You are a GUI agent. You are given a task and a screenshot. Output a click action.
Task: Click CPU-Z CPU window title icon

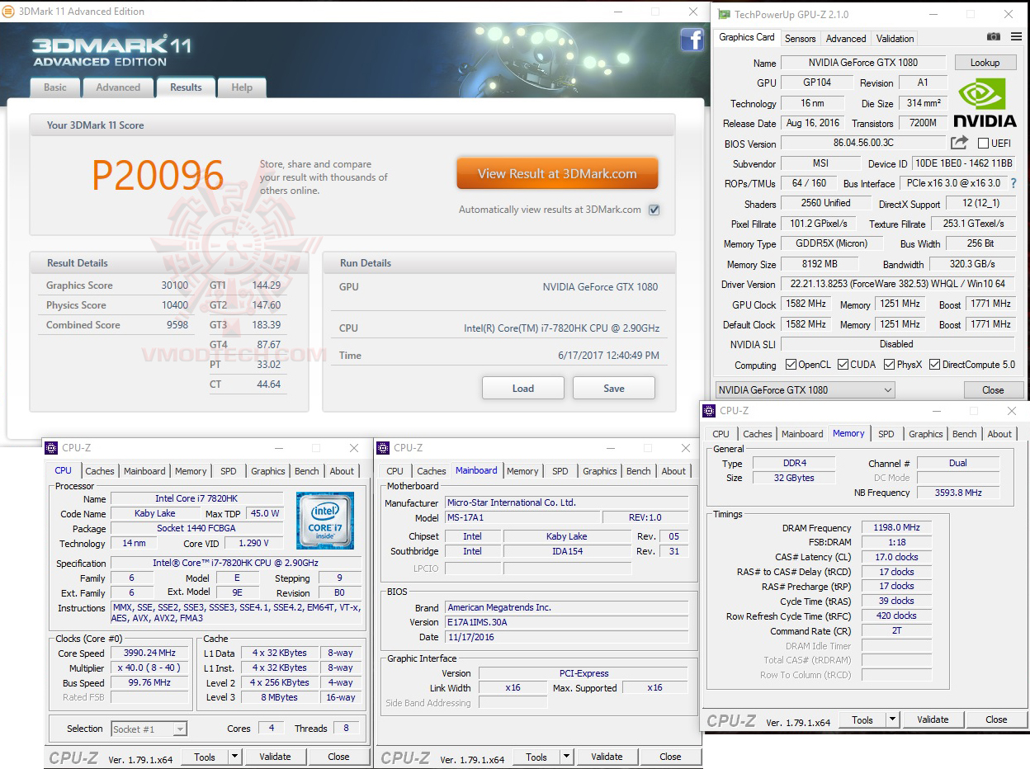51,448
